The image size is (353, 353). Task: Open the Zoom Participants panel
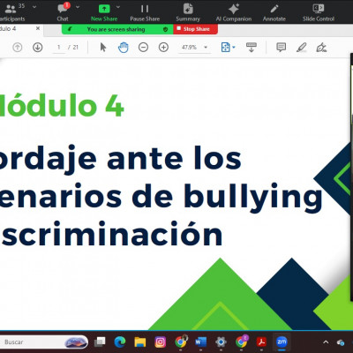(x=11, y=12)
